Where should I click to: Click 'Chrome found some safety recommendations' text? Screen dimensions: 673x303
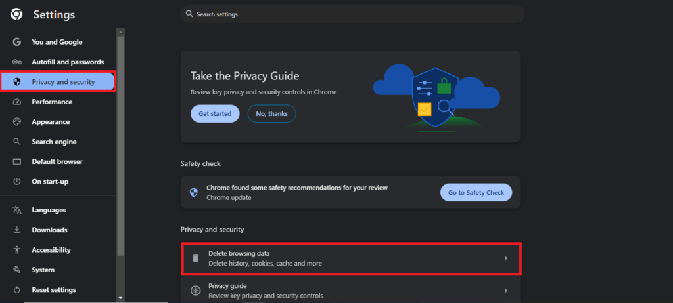297,188
